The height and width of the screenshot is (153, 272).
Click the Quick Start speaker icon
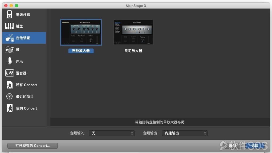[10, 14]
